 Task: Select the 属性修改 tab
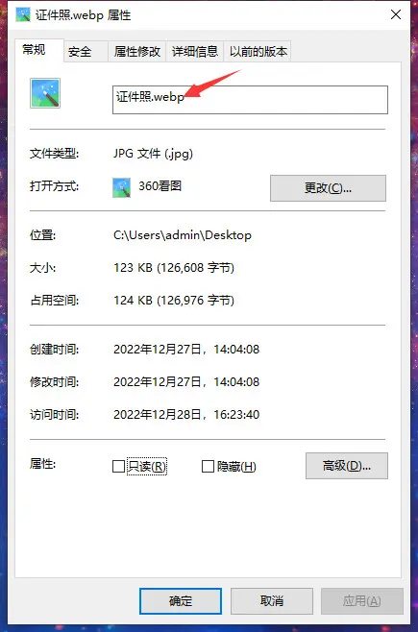(x=137, y=52)
